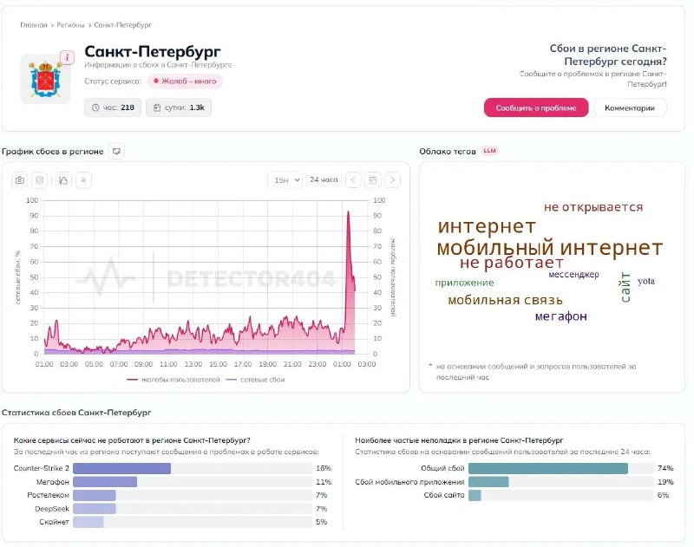Click the Статистика сбоев Санкт-Петербург heading

pos(76,412)
